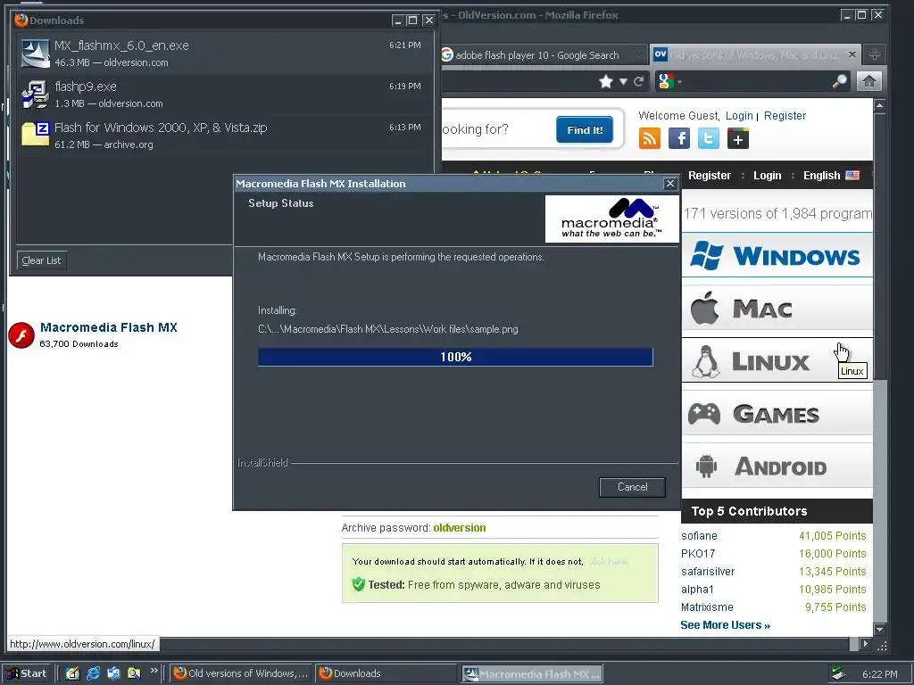
Task: Click the taskbar clock 6:22 PM
Action: [879, 674]
